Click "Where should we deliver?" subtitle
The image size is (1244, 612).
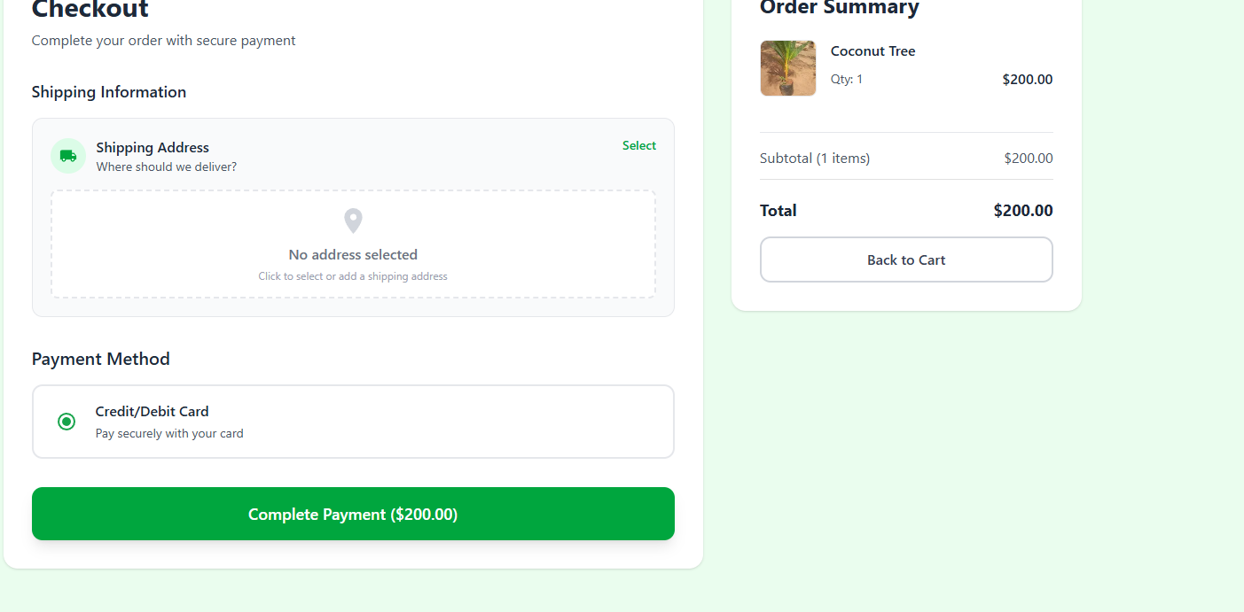coord(167,167)
